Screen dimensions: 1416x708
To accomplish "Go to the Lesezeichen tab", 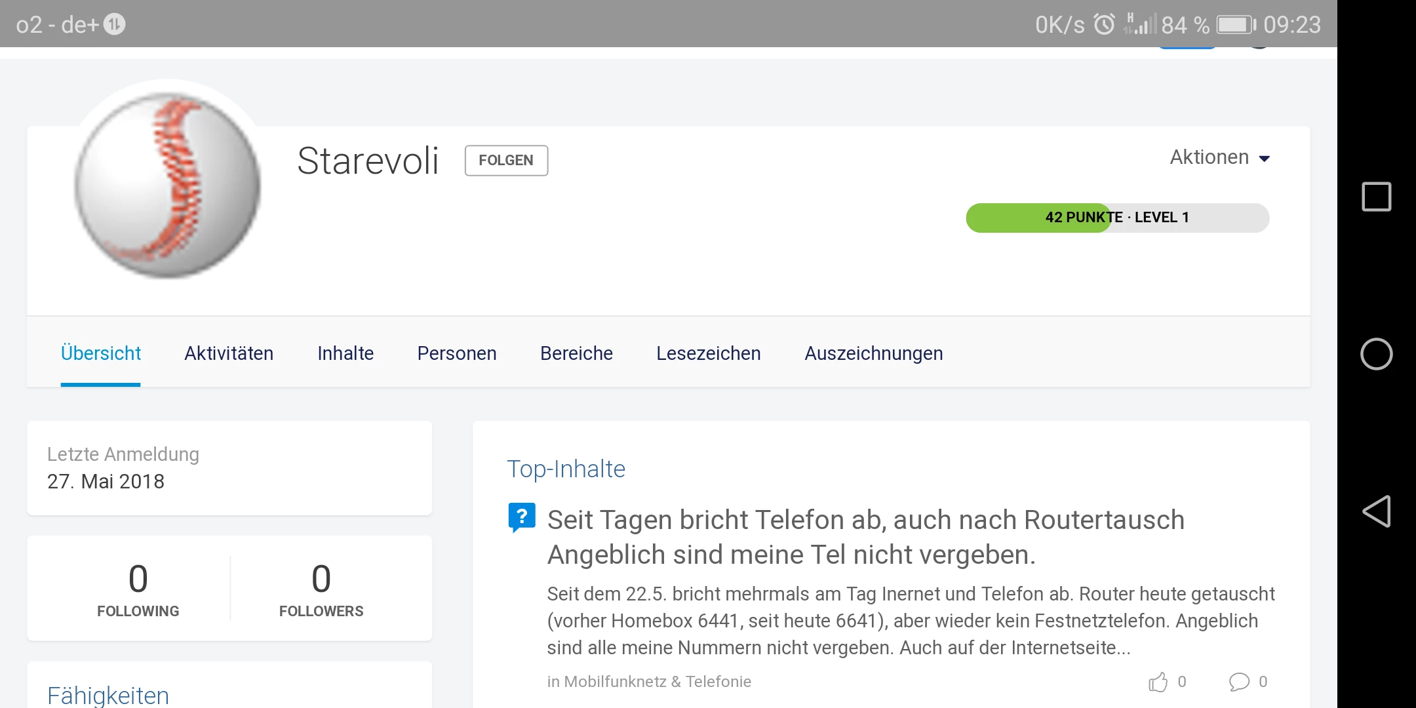I will [x=708, y=353].
